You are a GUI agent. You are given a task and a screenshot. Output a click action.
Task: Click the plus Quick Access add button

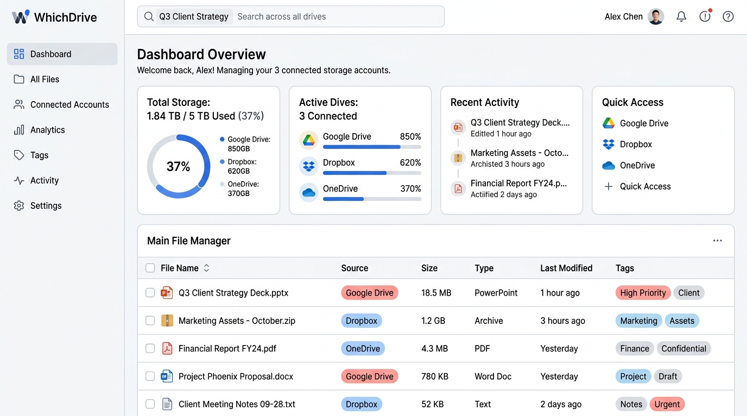coord(637,186)
